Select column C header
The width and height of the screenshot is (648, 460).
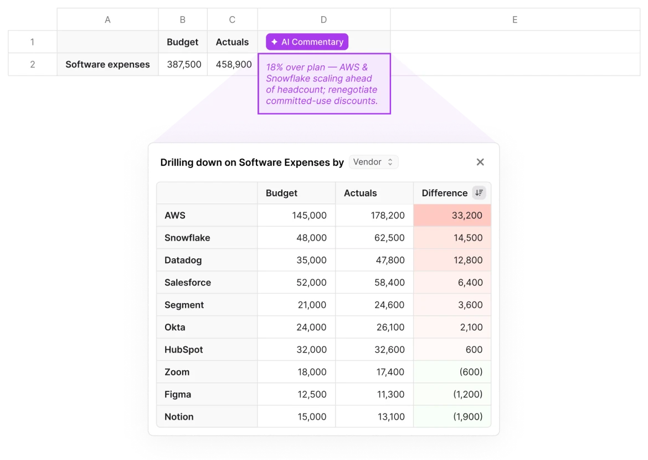click(x=232, y=19)
